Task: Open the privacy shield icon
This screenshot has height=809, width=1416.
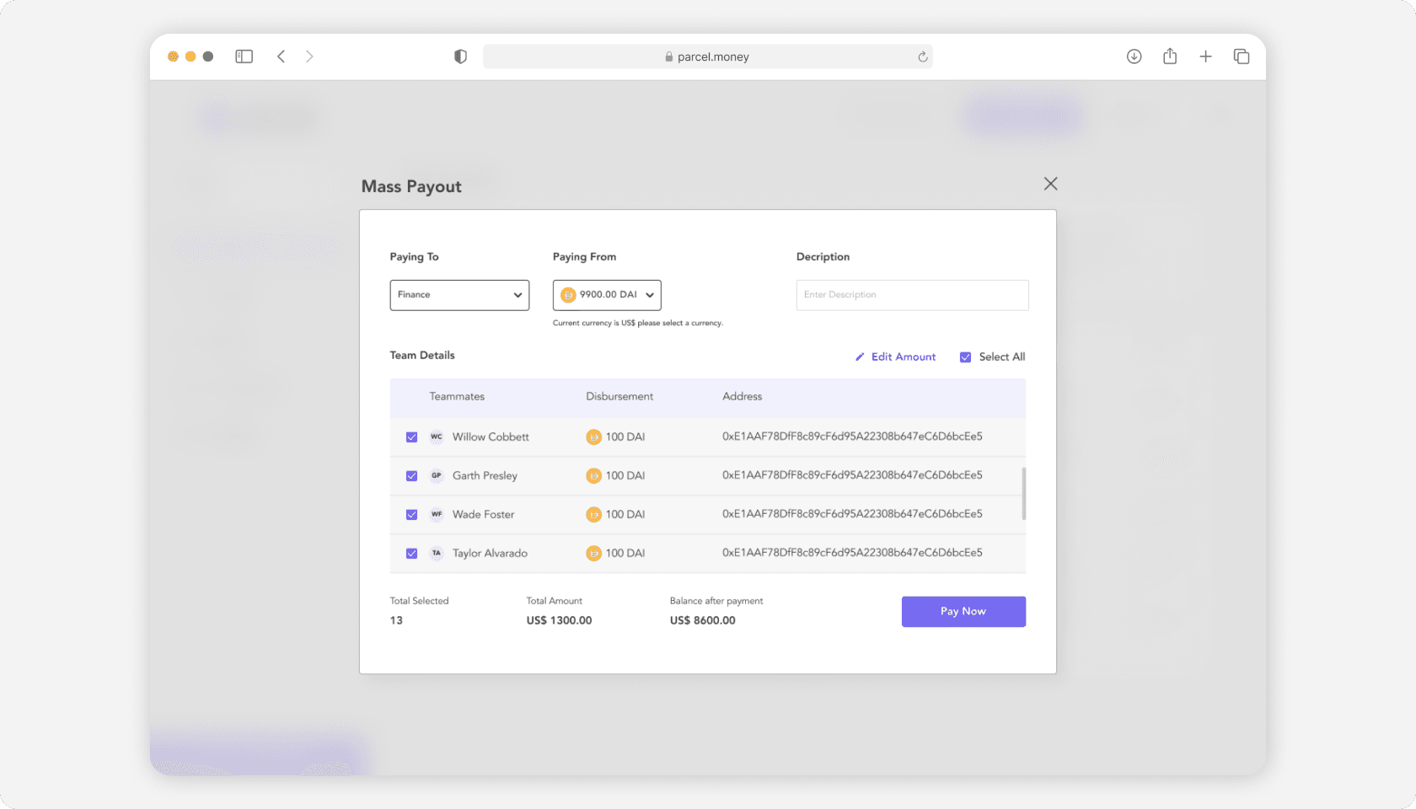Action: [460, 56]
